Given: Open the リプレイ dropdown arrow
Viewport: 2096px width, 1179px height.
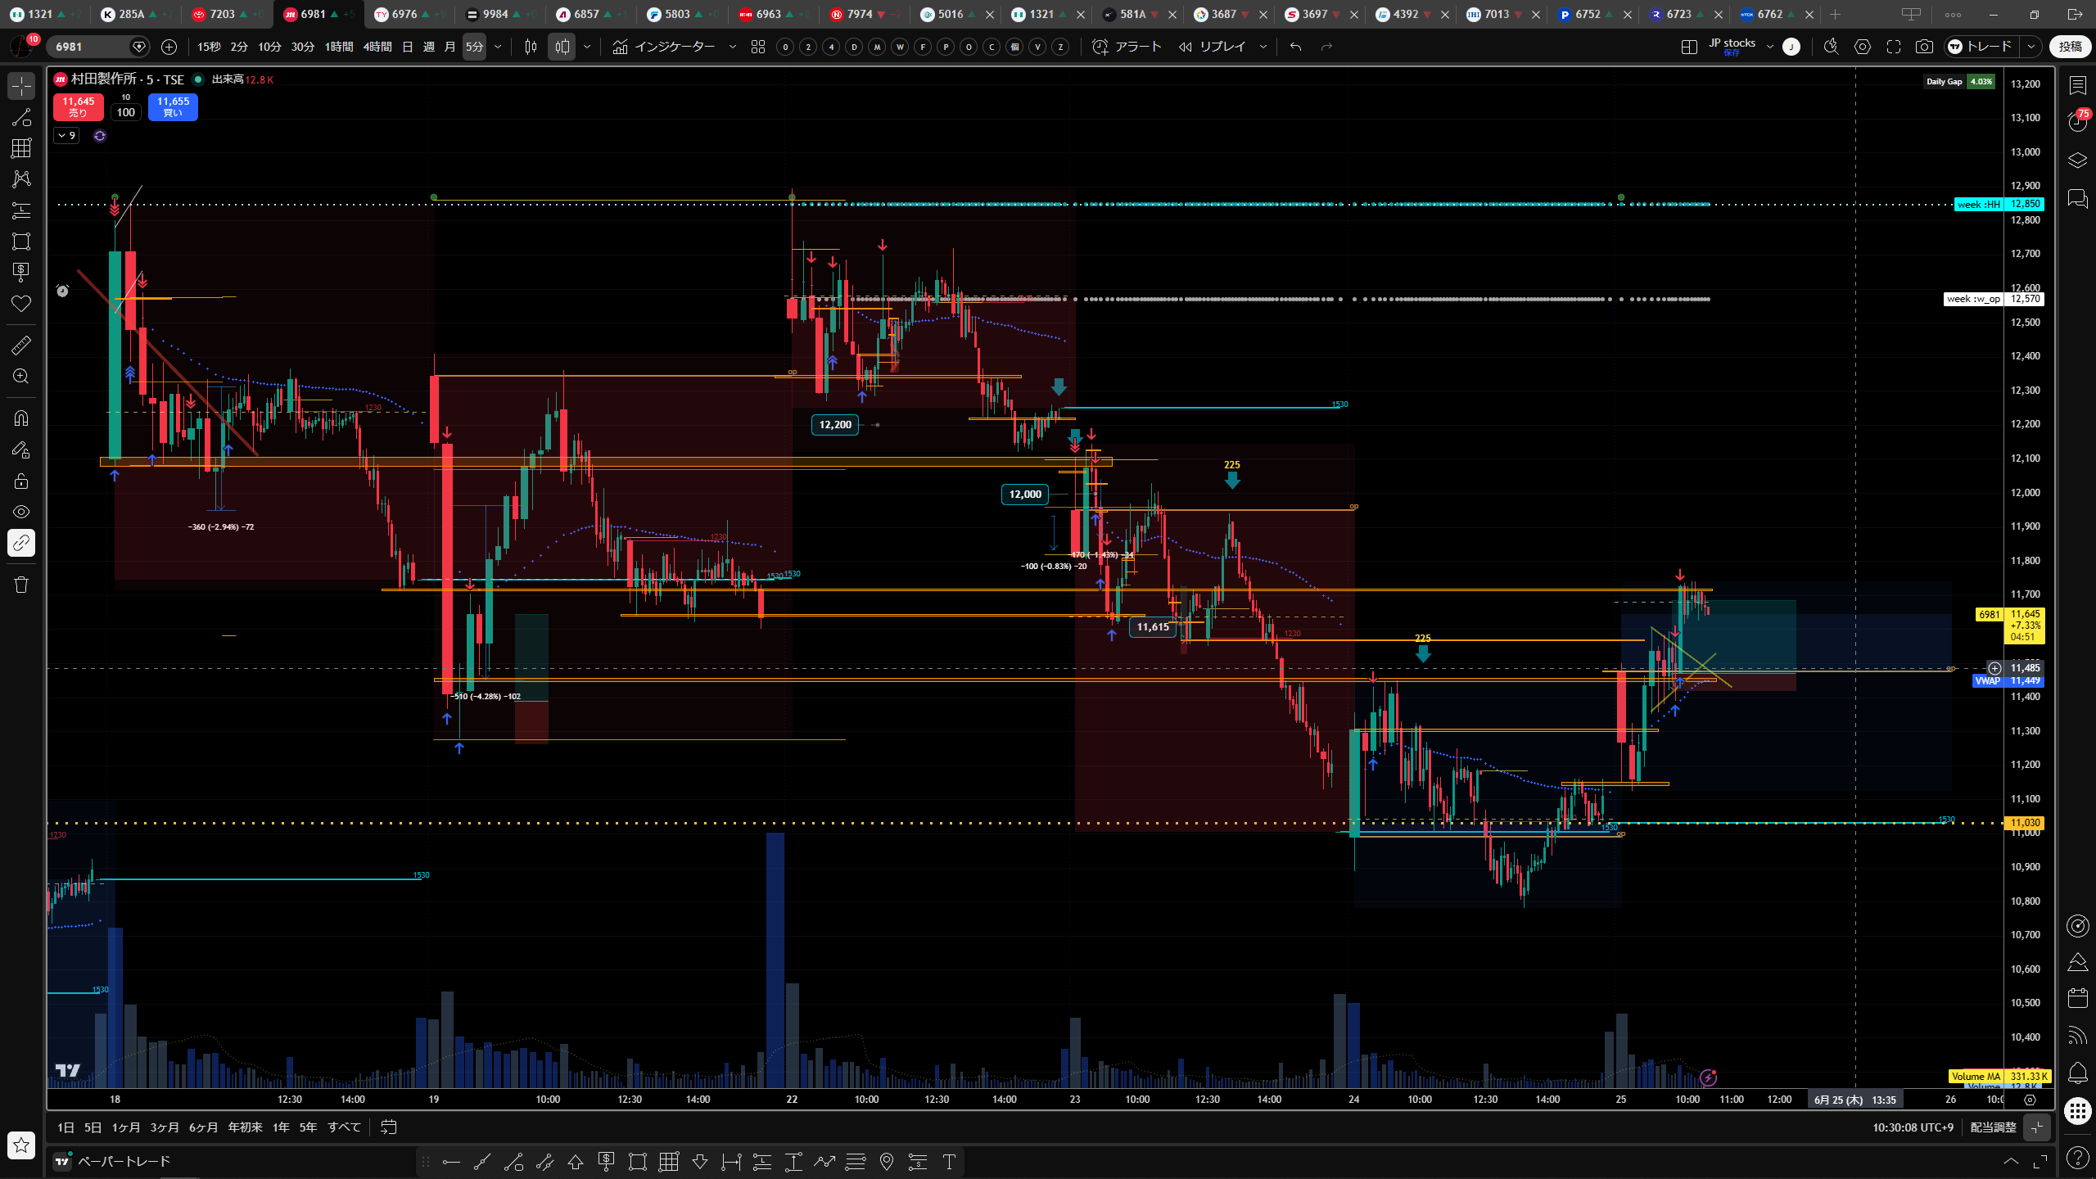Looking at the screenshot, I should (1263, 47).
